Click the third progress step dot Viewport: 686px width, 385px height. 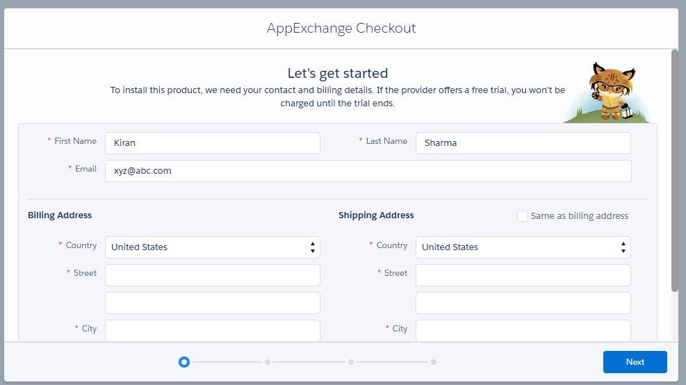pos(351,362)
